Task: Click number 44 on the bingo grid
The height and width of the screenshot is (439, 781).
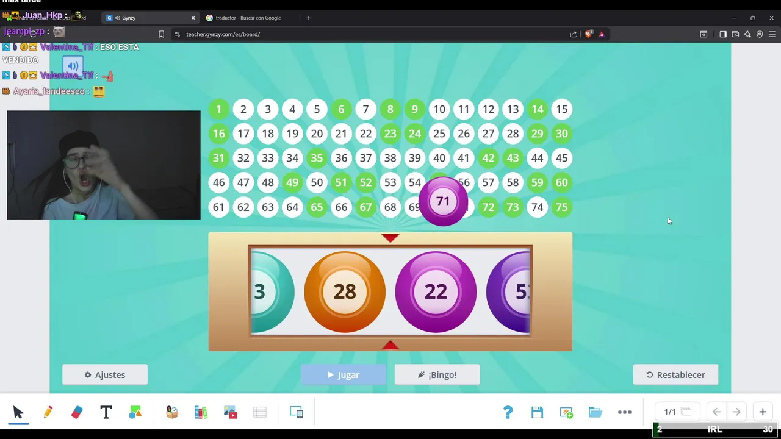Action: [x=537, y=158]
